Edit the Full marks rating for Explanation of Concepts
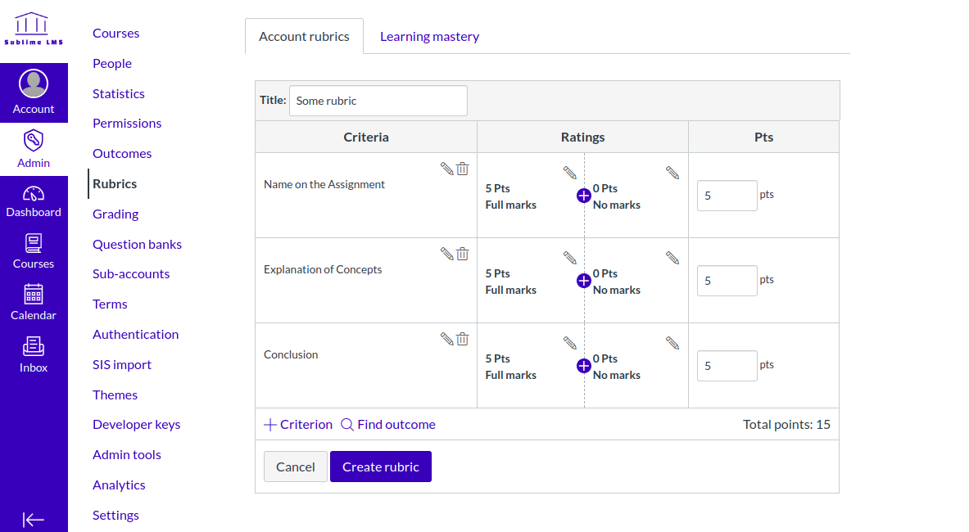Screen dimensions: 969x532 [x=570, y=258]
